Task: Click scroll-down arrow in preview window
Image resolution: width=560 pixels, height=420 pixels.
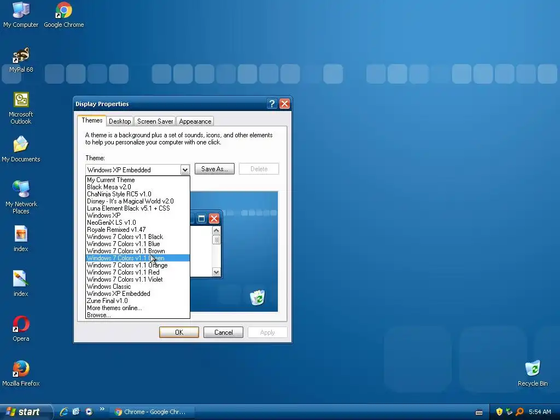Action: [216, 272]
